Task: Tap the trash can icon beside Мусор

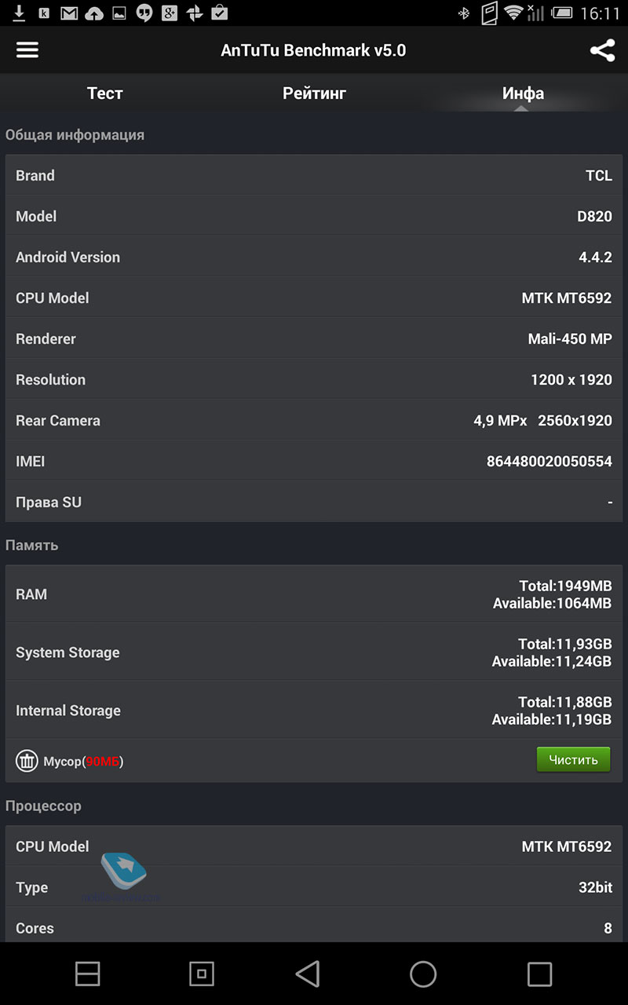Action: [x=27, y=761]
